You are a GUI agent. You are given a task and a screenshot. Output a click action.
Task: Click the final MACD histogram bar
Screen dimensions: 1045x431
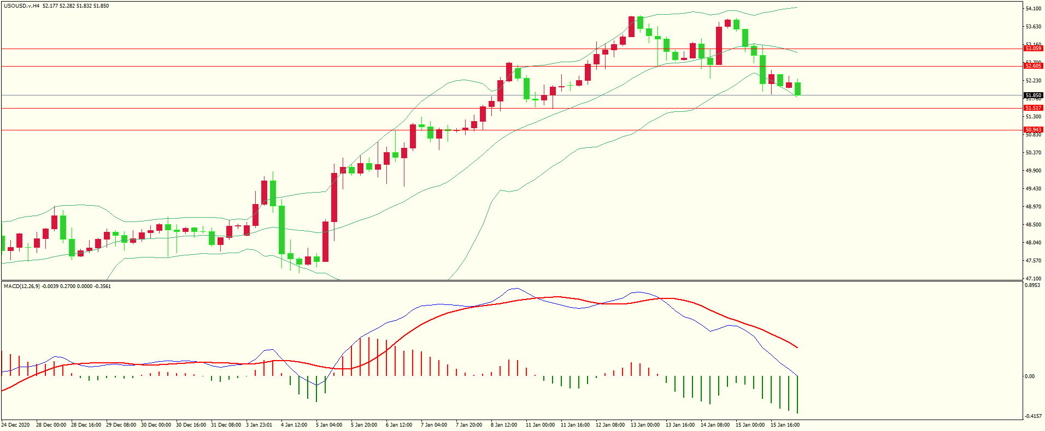click(x=797, y=394)
